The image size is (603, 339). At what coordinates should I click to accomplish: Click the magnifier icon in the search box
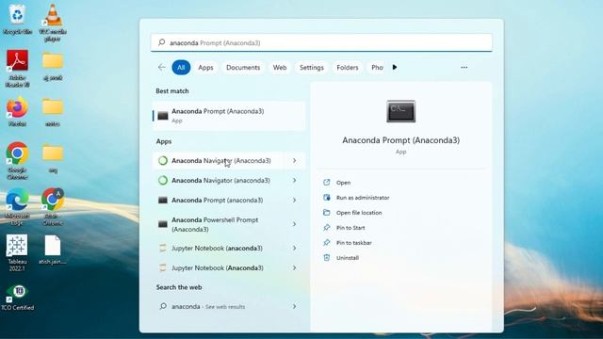pos(162,42)
